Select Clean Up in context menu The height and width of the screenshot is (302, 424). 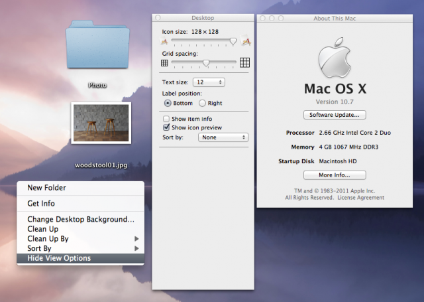[81, 229]
